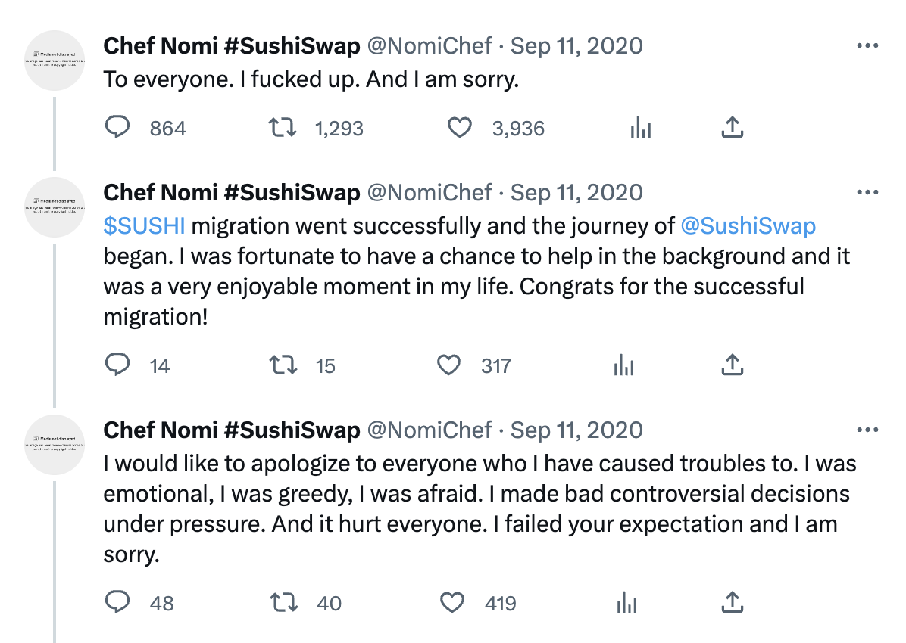Open more options on the first tweet
The image size is (906, 643).
pos(867,45)
